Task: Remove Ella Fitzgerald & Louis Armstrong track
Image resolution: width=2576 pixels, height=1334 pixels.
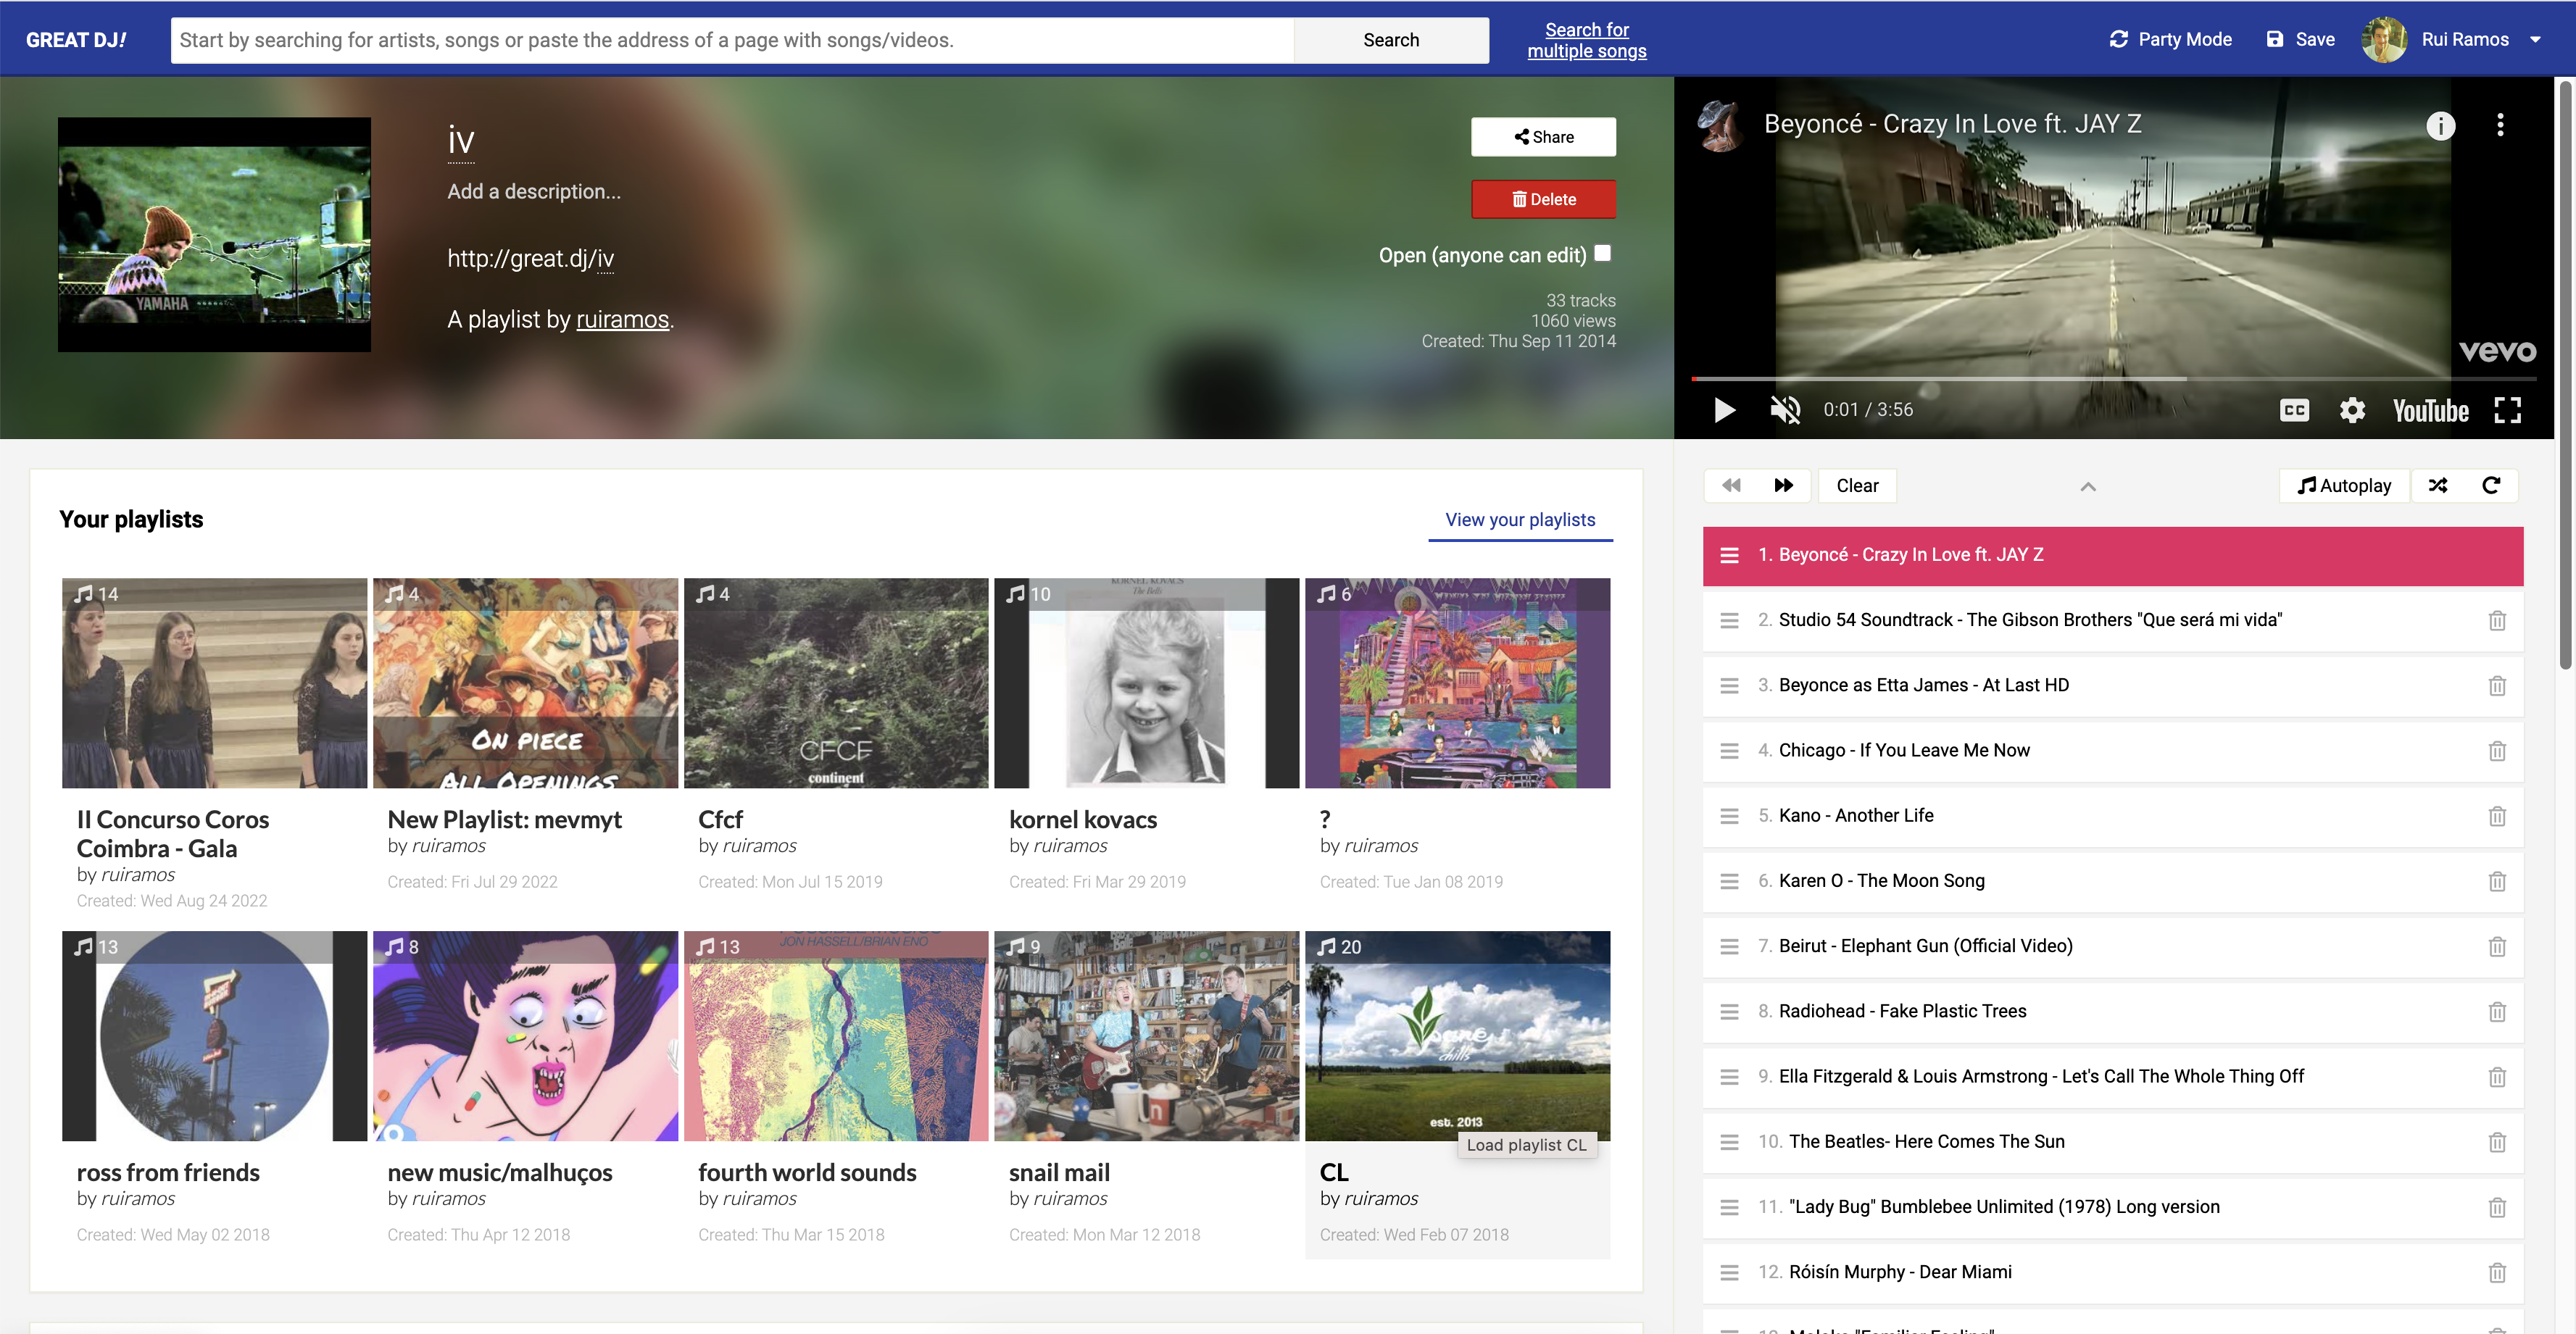Action: pyautogui.click(x=2497, y=1077)
